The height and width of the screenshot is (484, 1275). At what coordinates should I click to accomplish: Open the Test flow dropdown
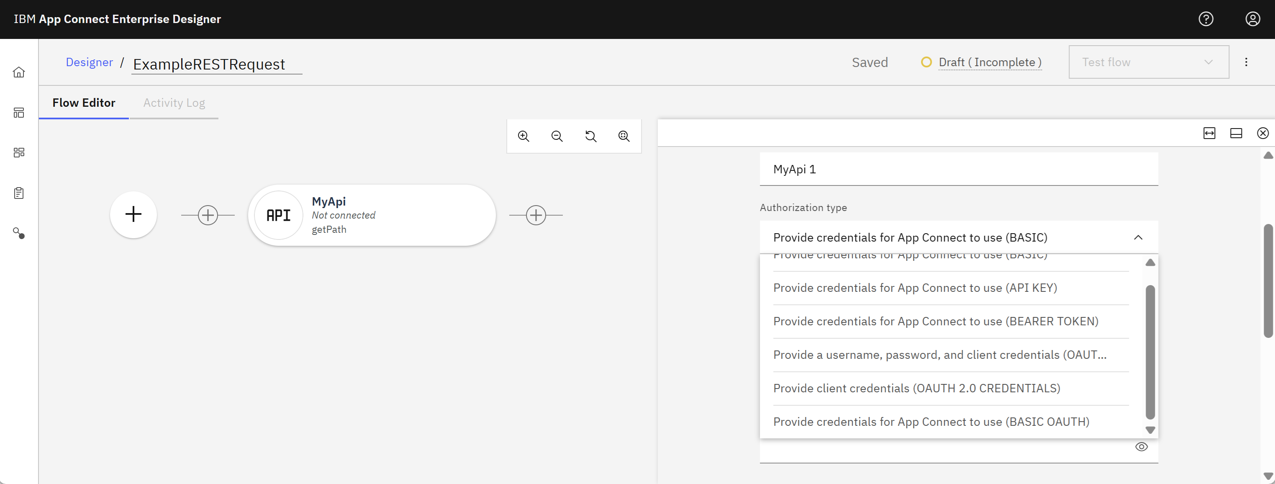pos(1148,62)
